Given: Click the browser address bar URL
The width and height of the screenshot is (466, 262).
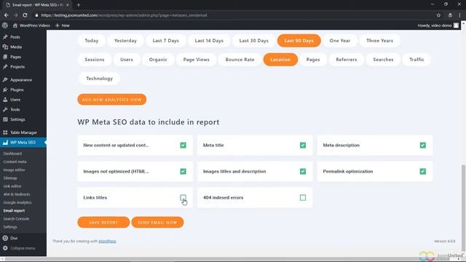Looking at the screenshot, I should [125, 15].
